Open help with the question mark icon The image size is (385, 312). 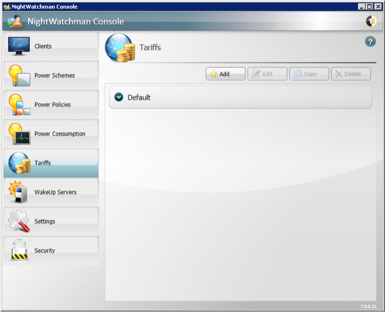coord(370,42)
